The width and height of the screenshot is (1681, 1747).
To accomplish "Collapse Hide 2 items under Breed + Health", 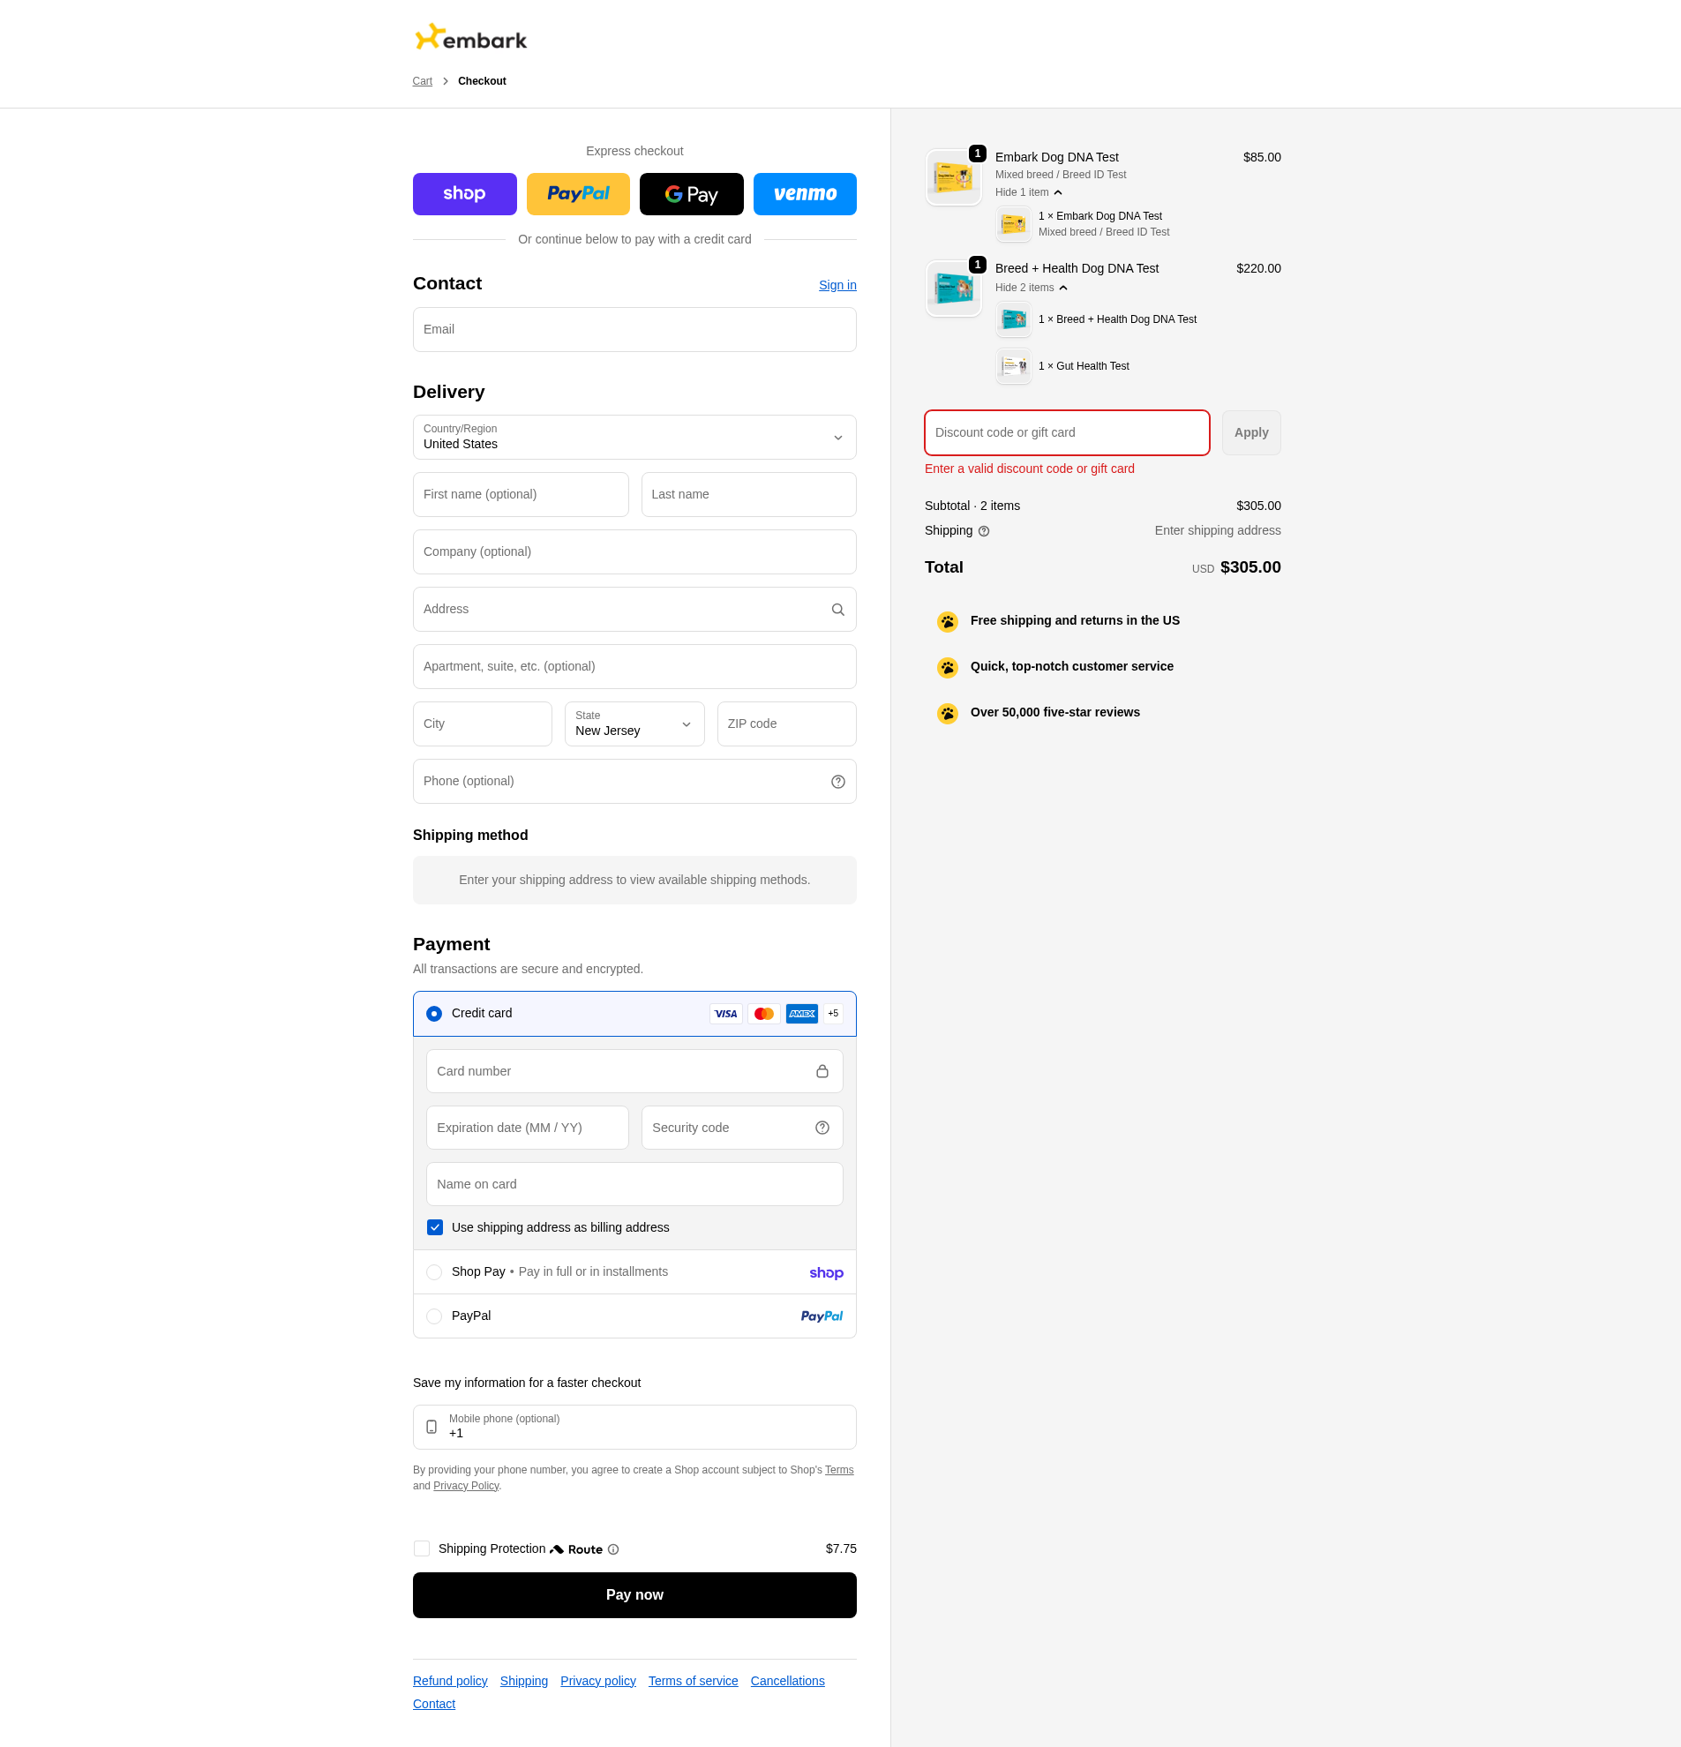I will click(1032, 288).
